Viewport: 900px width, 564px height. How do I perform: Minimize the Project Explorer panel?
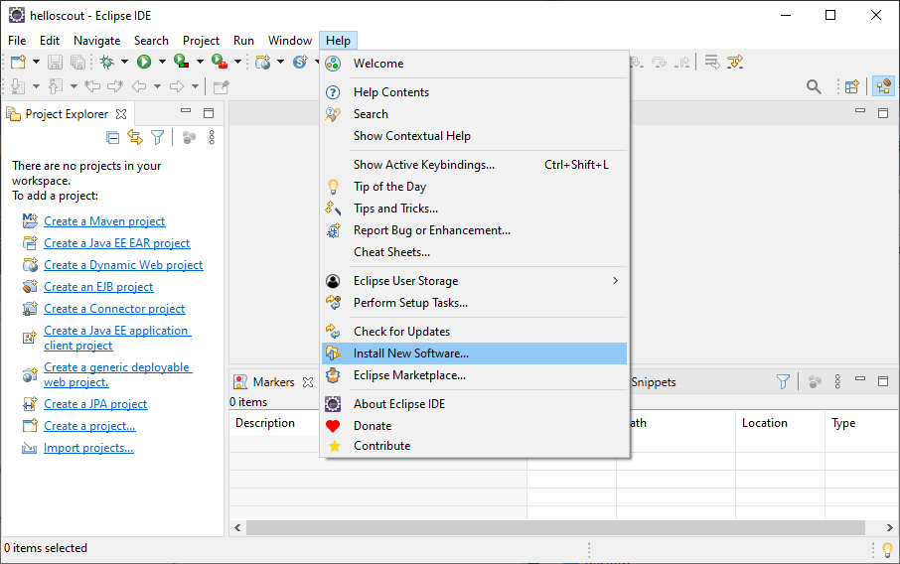[186, 111]
